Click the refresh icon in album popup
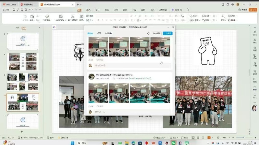Screen dimensions: 259x145 click(148, 33)
